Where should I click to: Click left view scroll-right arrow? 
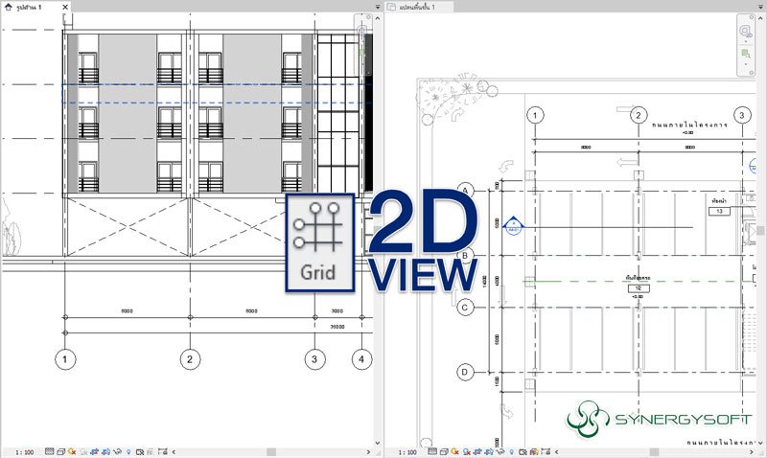click(368, 452)
